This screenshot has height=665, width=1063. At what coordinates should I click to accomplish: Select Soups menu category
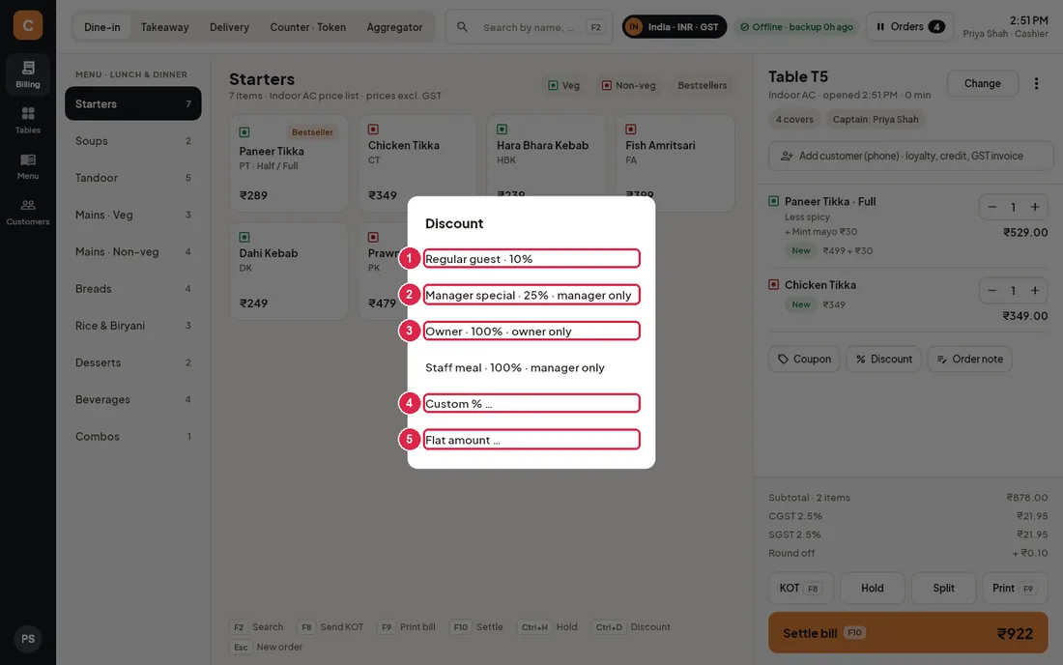(133, 141)
